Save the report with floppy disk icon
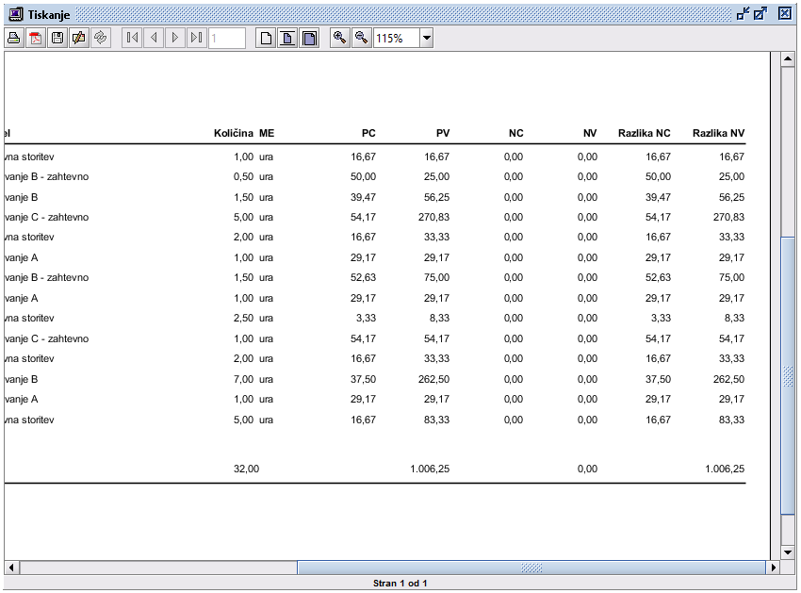The image size is (801, 593). click(57, 38)
